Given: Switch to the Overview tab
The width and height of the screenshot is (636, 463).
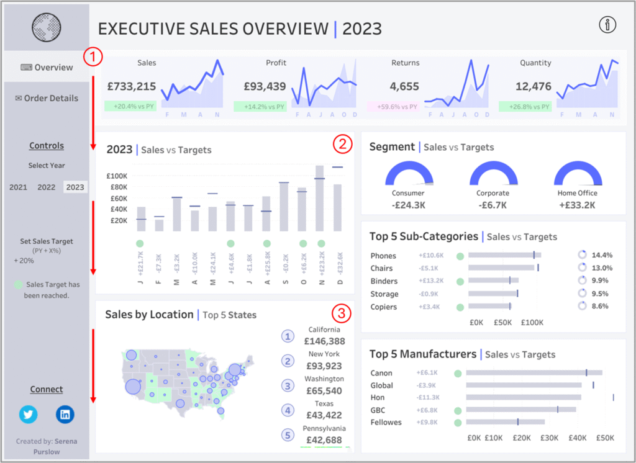Looking at the screenshot, I should (x=47, y=67).
